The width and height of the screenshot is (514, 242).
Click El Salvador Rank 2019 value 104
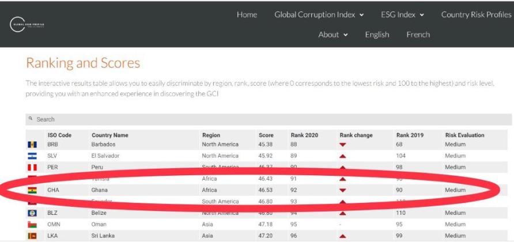[400, 156]
